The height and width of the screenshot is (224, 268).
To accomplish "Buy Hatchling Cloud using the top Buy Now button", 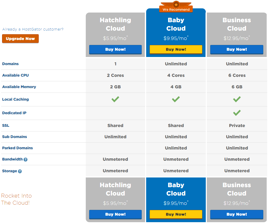I will coord(115,50).
